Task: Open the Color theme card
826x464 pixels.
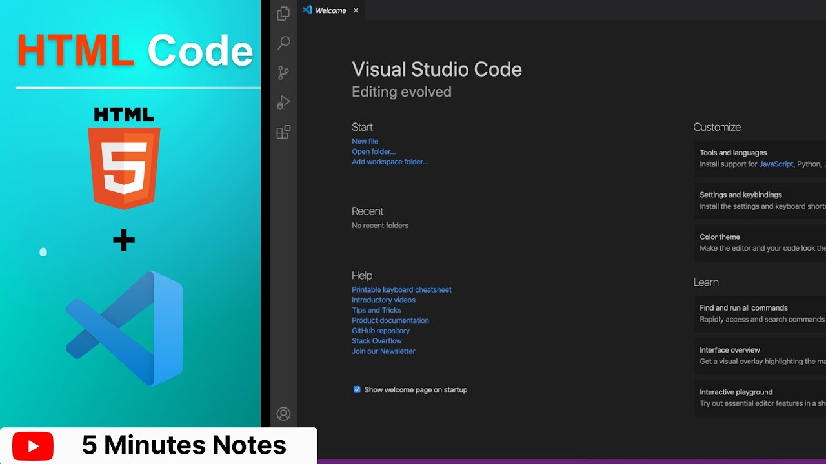Action: [x=760, y=242]
